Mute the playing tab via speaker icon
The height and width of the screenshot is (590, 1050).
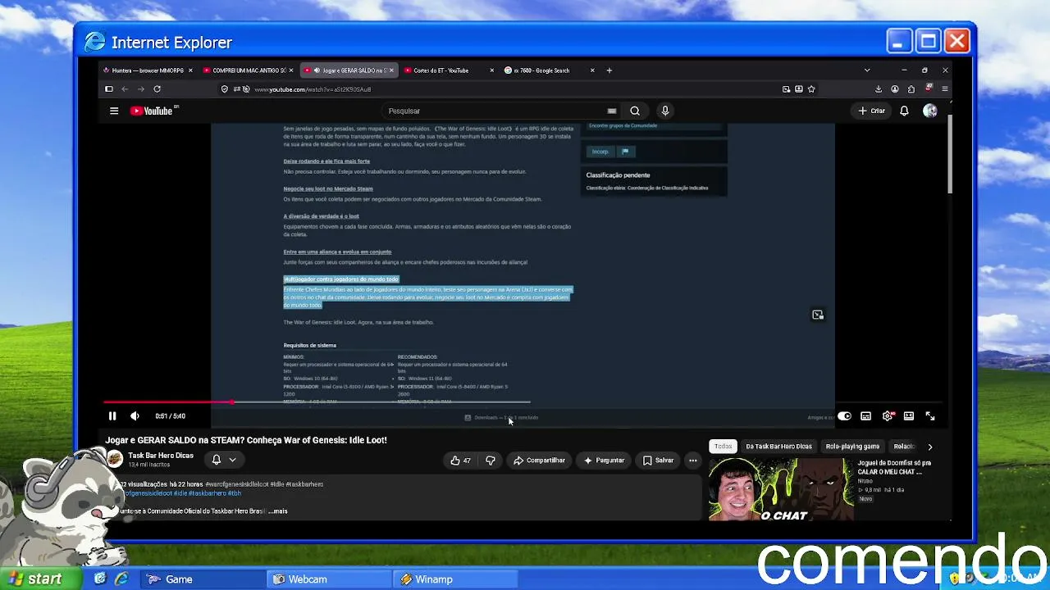click(x=317, y=70)
